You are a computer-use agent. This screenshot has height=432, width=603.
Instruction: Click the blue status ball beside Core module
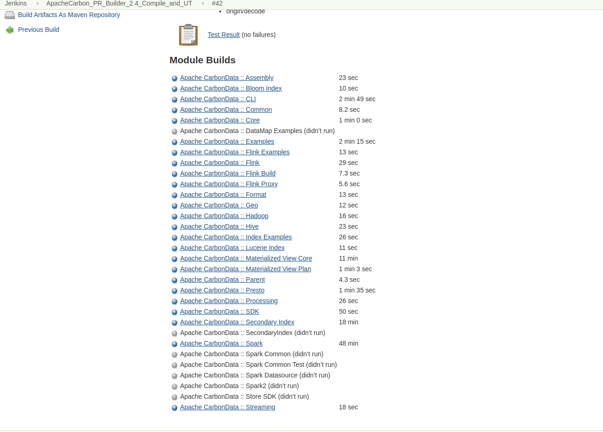(175, 121)
